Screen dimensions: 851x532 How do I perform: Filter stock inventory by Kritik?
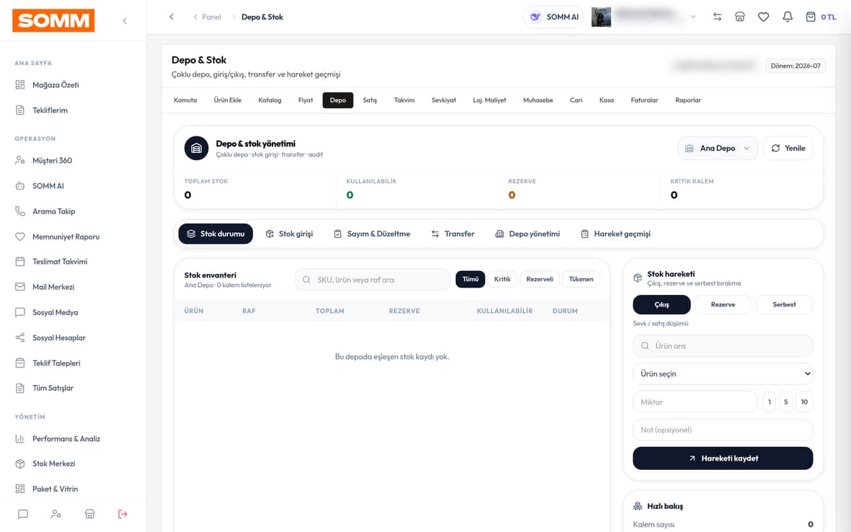click(502, 279)
